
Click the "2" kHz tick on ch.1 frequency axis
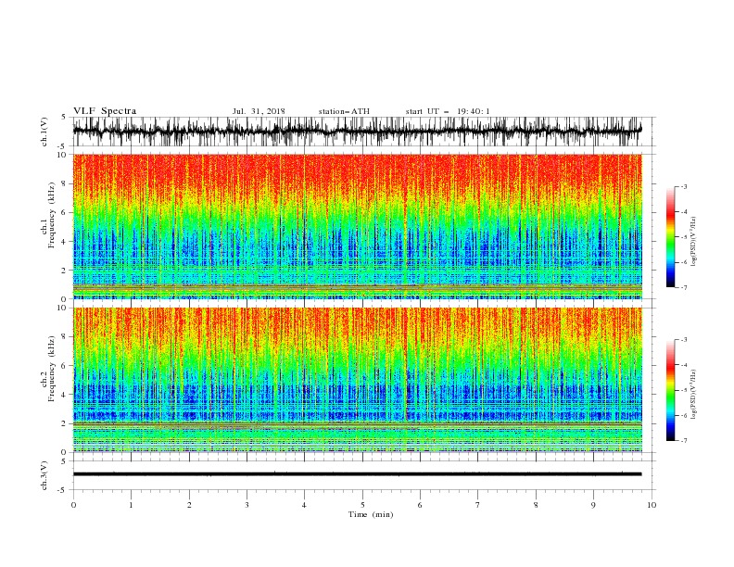click(65, 270)
